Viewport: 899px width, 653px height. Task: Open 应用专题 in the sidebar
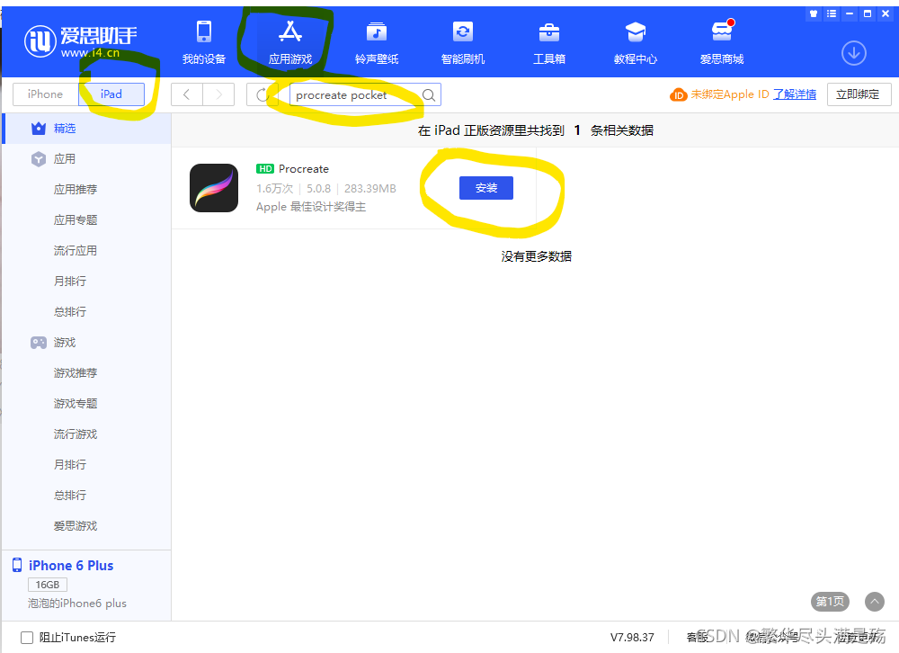click(x=76, y=219)
